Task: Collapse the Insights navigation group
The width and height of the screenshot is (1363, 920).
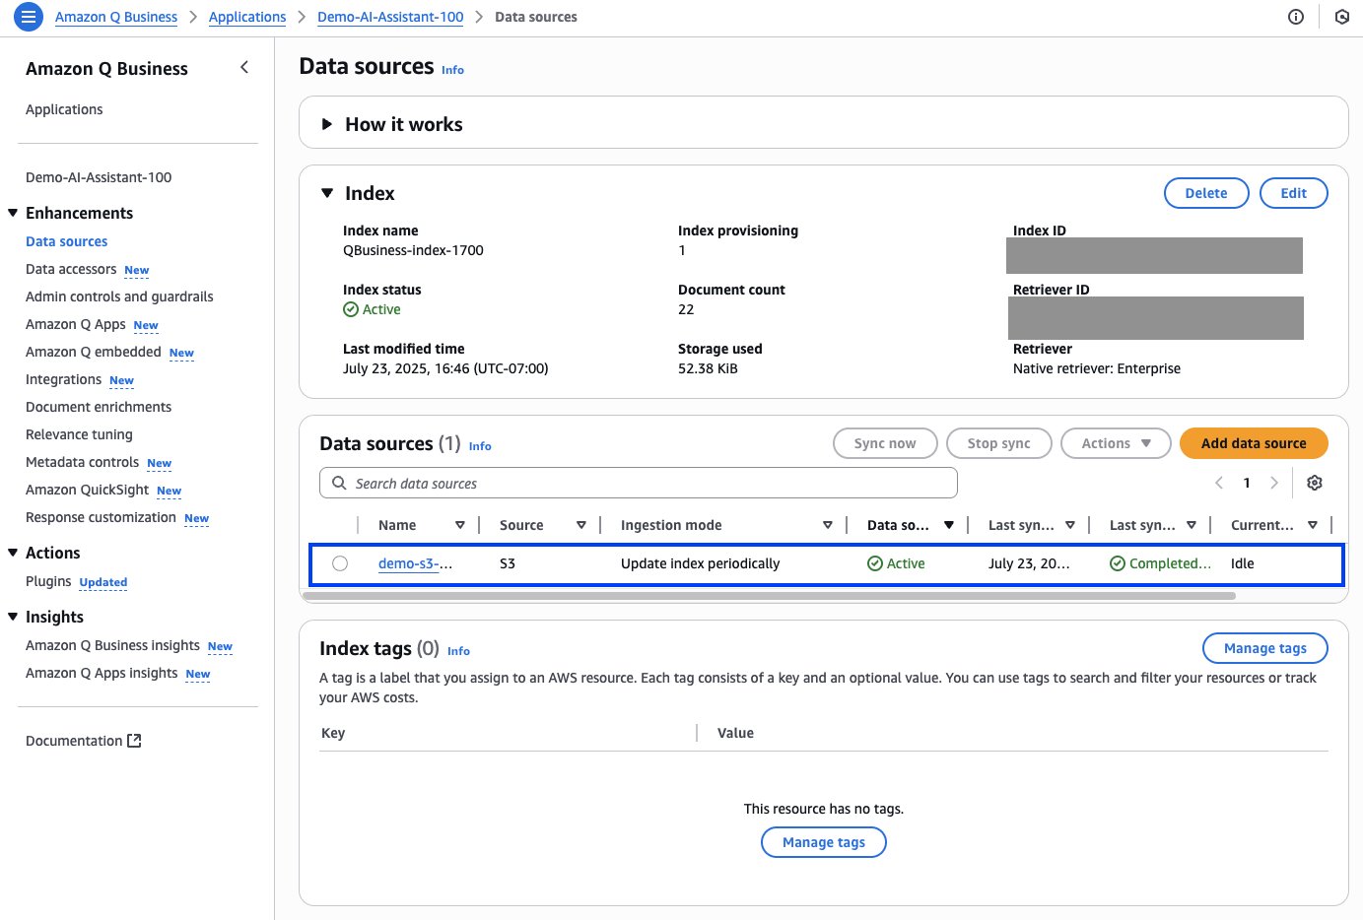Action: coord(13,617)
